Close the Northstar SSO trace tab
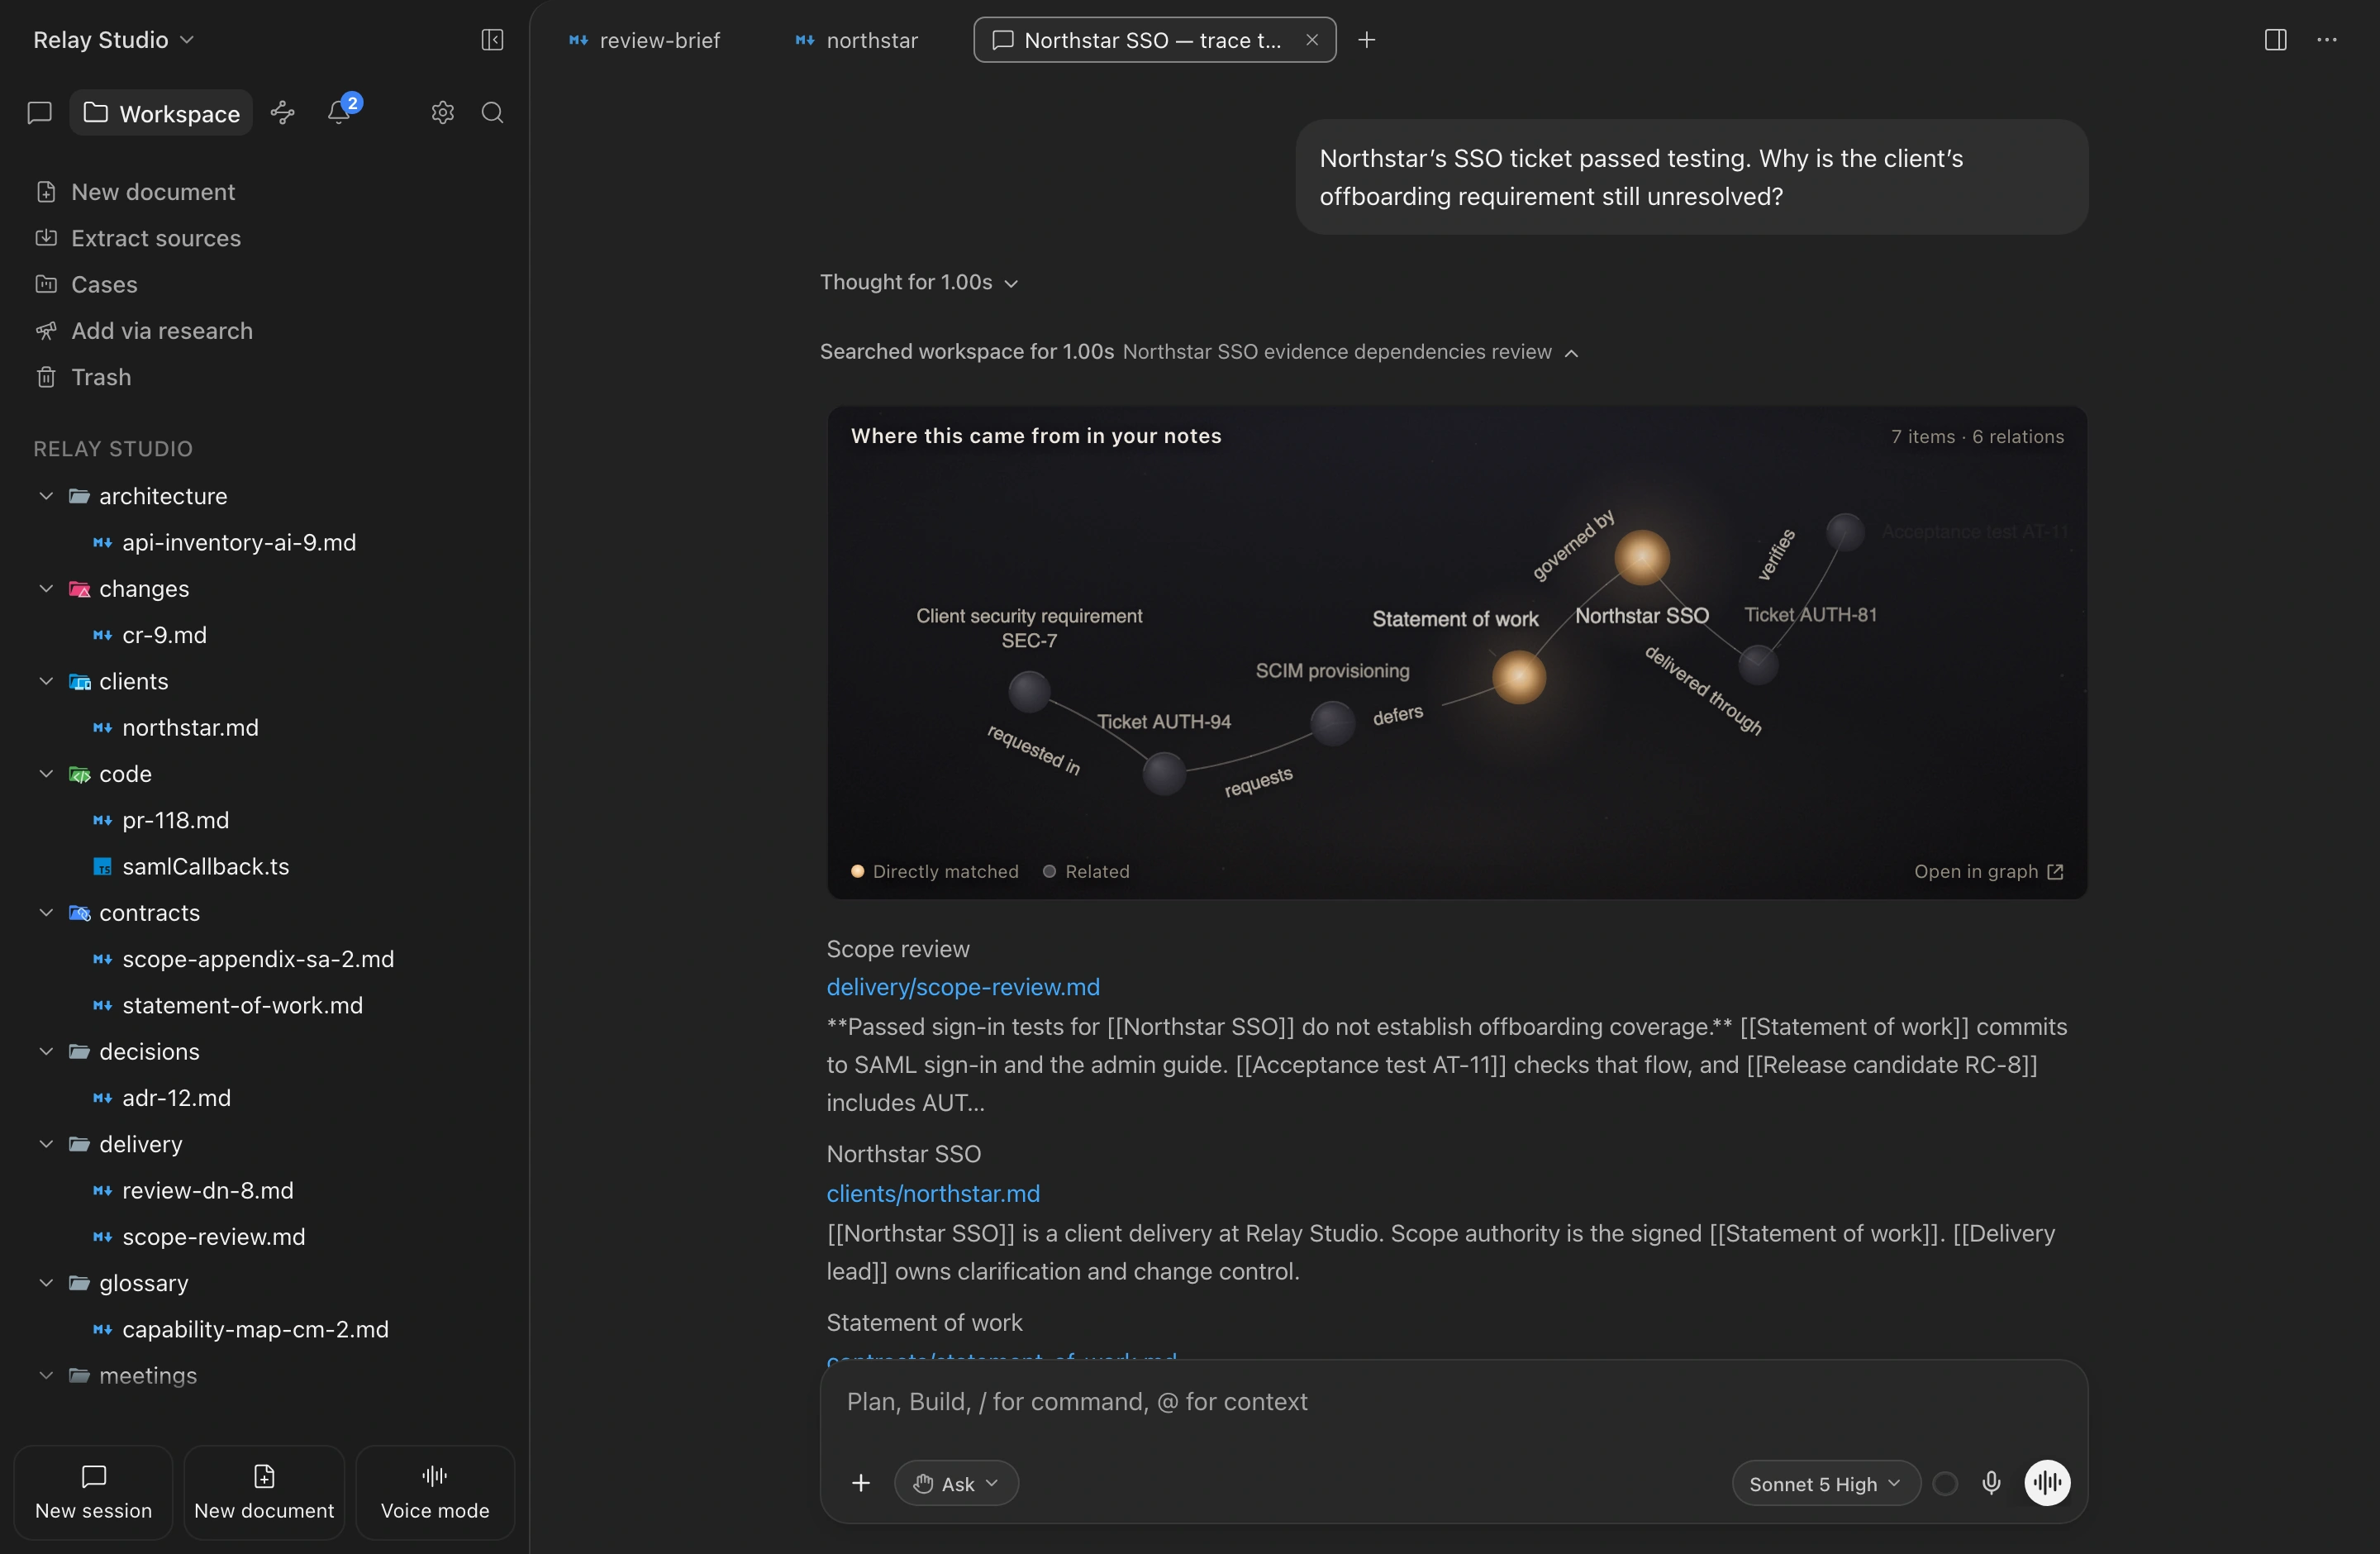2380x1554 pixels. pyautogui.click(x=1312, y=40)
